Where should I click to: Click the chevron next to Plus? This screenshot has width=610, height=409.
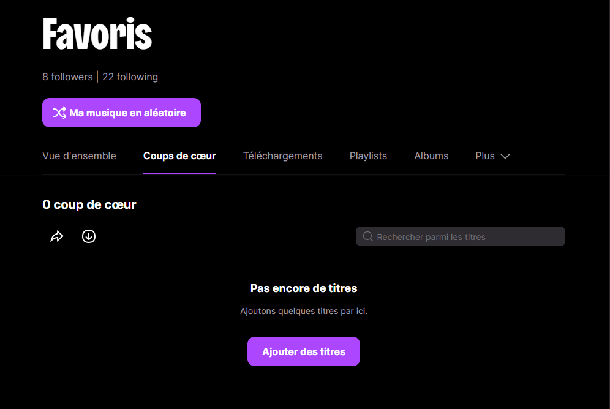pyautogui.click(x=505, y=156)
